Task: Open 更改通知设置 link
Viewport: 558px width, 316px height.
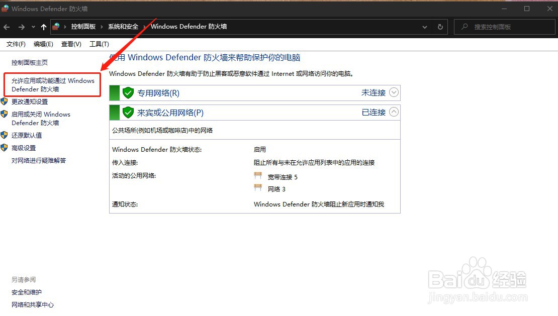Action: (x=30, y=101)
